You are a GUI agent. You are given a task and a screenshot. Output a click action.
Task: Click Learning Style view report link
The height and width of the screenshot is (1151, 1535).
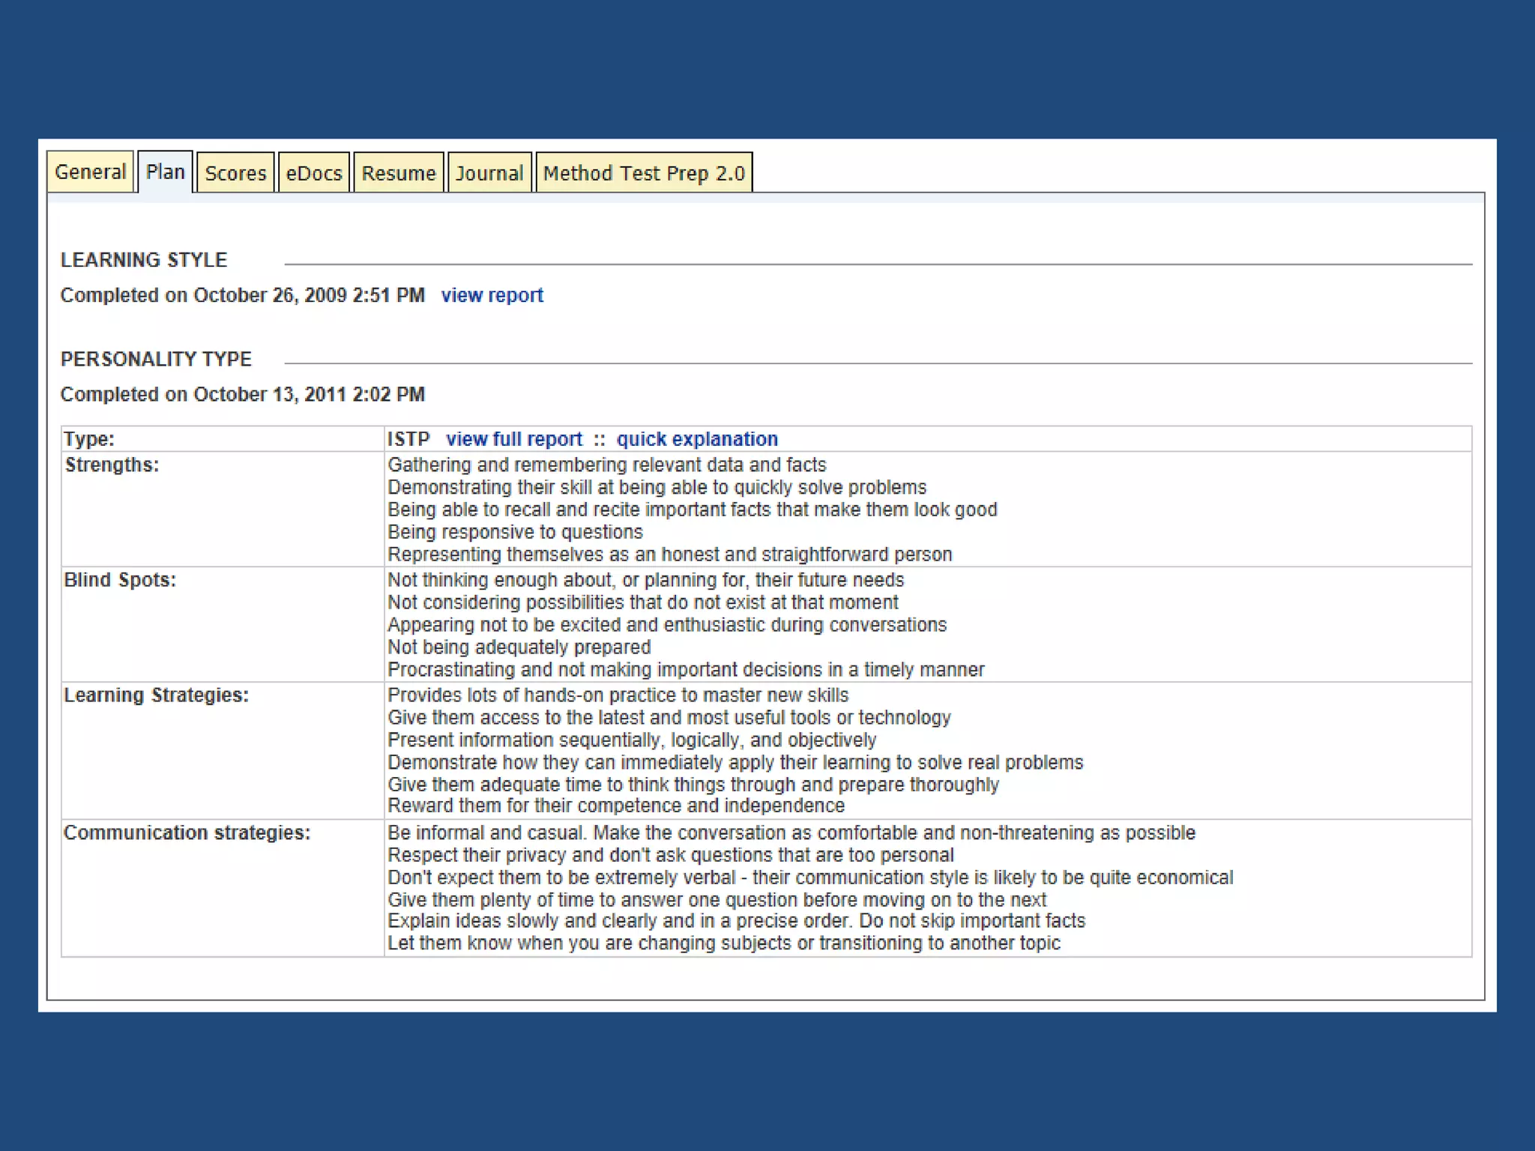(492, 295)
